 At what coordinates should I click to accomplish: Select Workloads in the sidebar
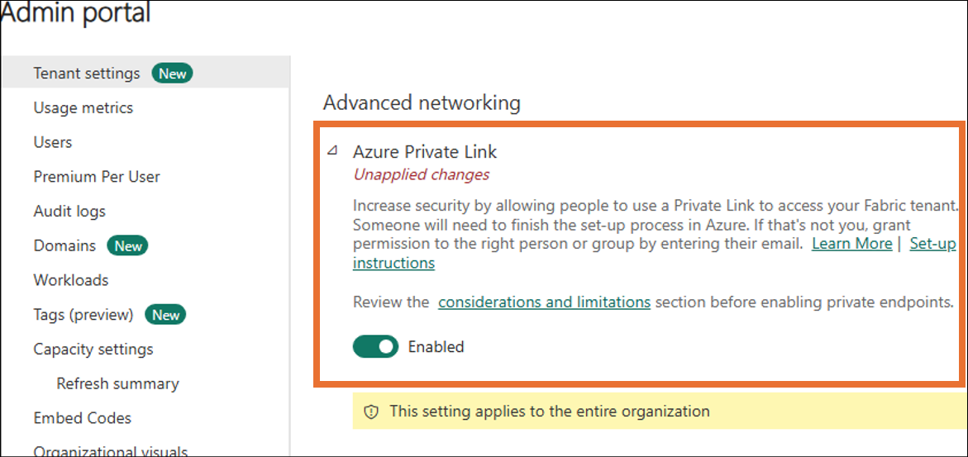pos(71,280)
